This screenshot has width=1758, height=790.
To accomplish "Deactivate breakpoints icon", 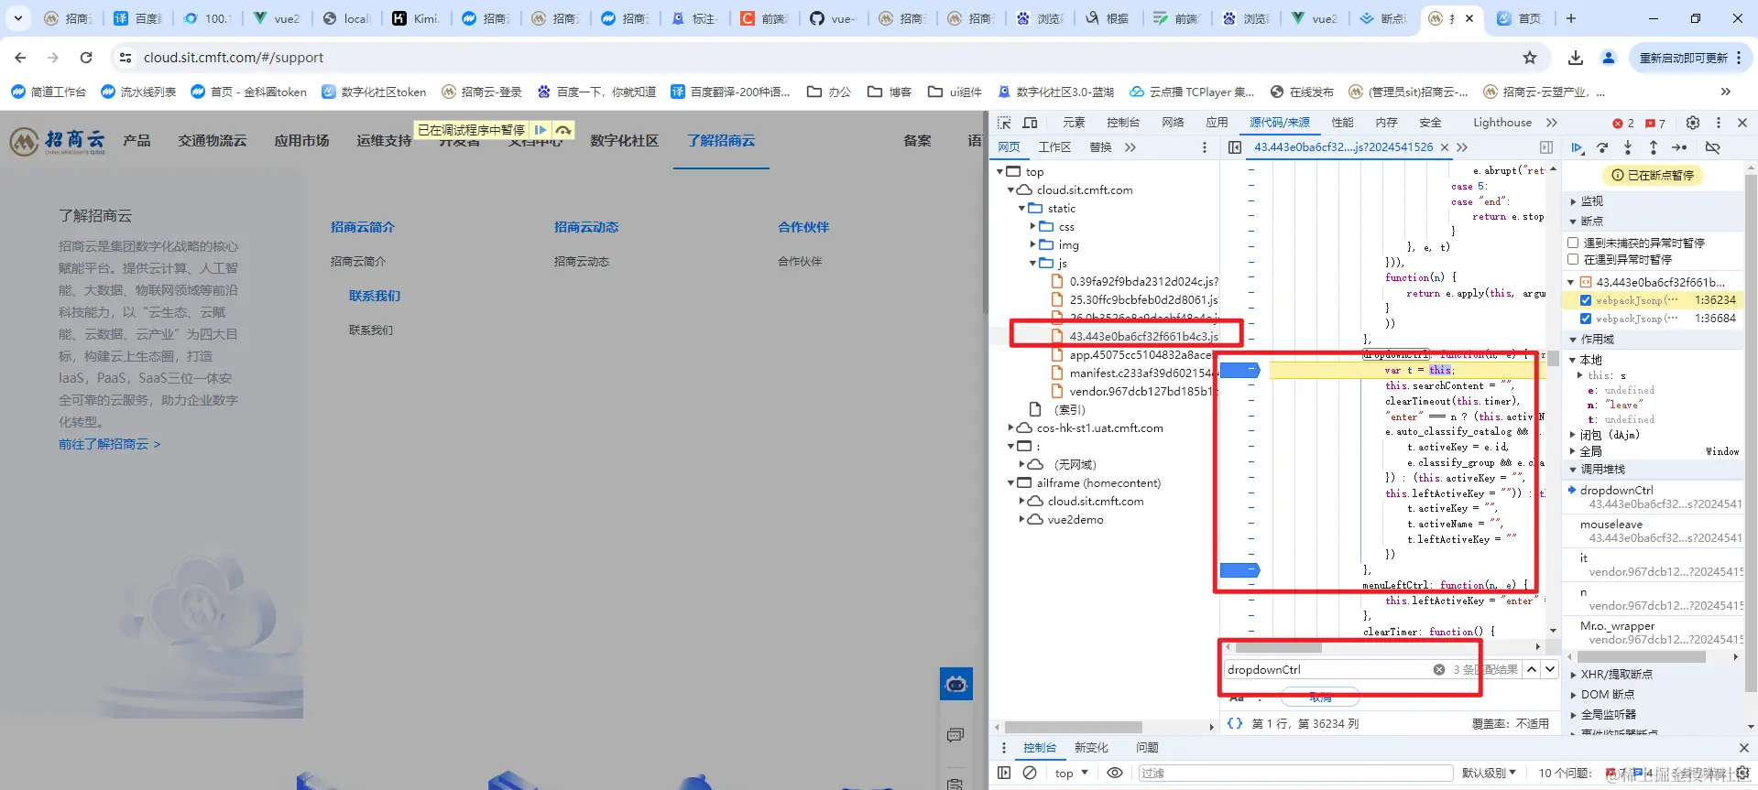I will pos(1712,147).
